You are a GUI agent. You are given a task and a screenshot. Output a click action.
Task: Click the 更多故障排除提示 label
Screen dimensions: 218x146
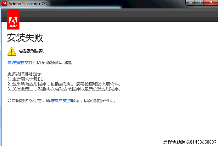click(25, 74)
